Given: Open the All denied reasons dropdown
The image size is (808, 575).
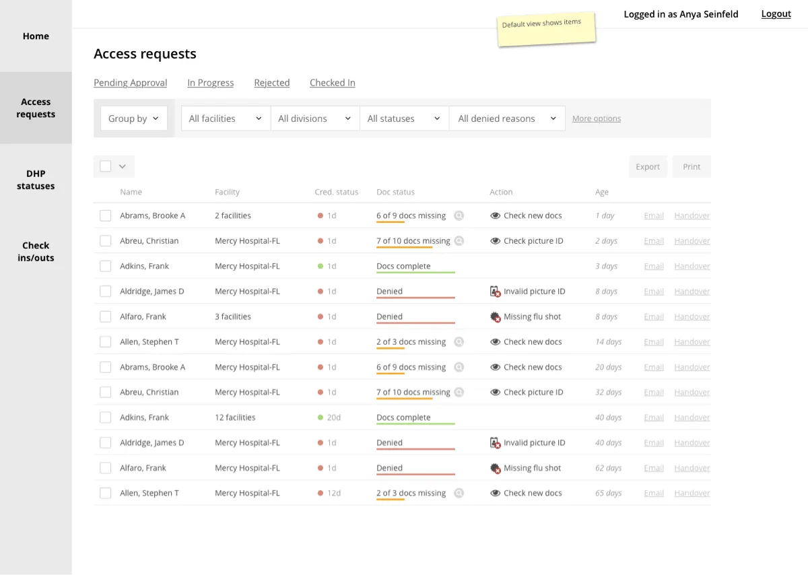Looking at the screenshot, I should click(x=507, y=119).
